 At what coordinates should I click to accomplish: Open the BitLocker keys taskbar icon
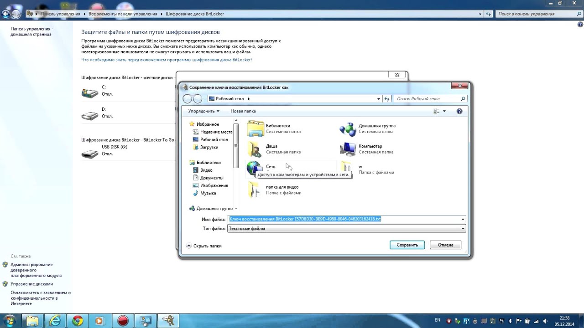pyautogui.click(x=168, y=321)
